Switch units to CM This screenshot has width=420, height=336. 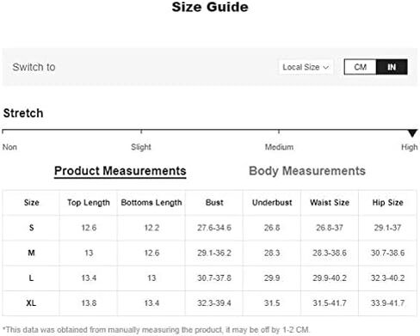tap(360, 67)
